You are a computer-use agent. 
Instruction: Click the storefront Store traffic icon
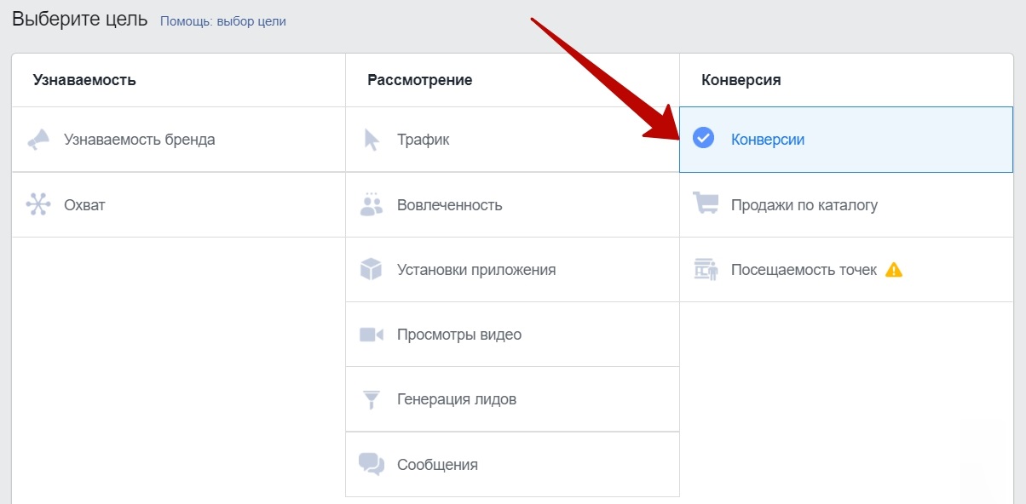click(706, 270)
